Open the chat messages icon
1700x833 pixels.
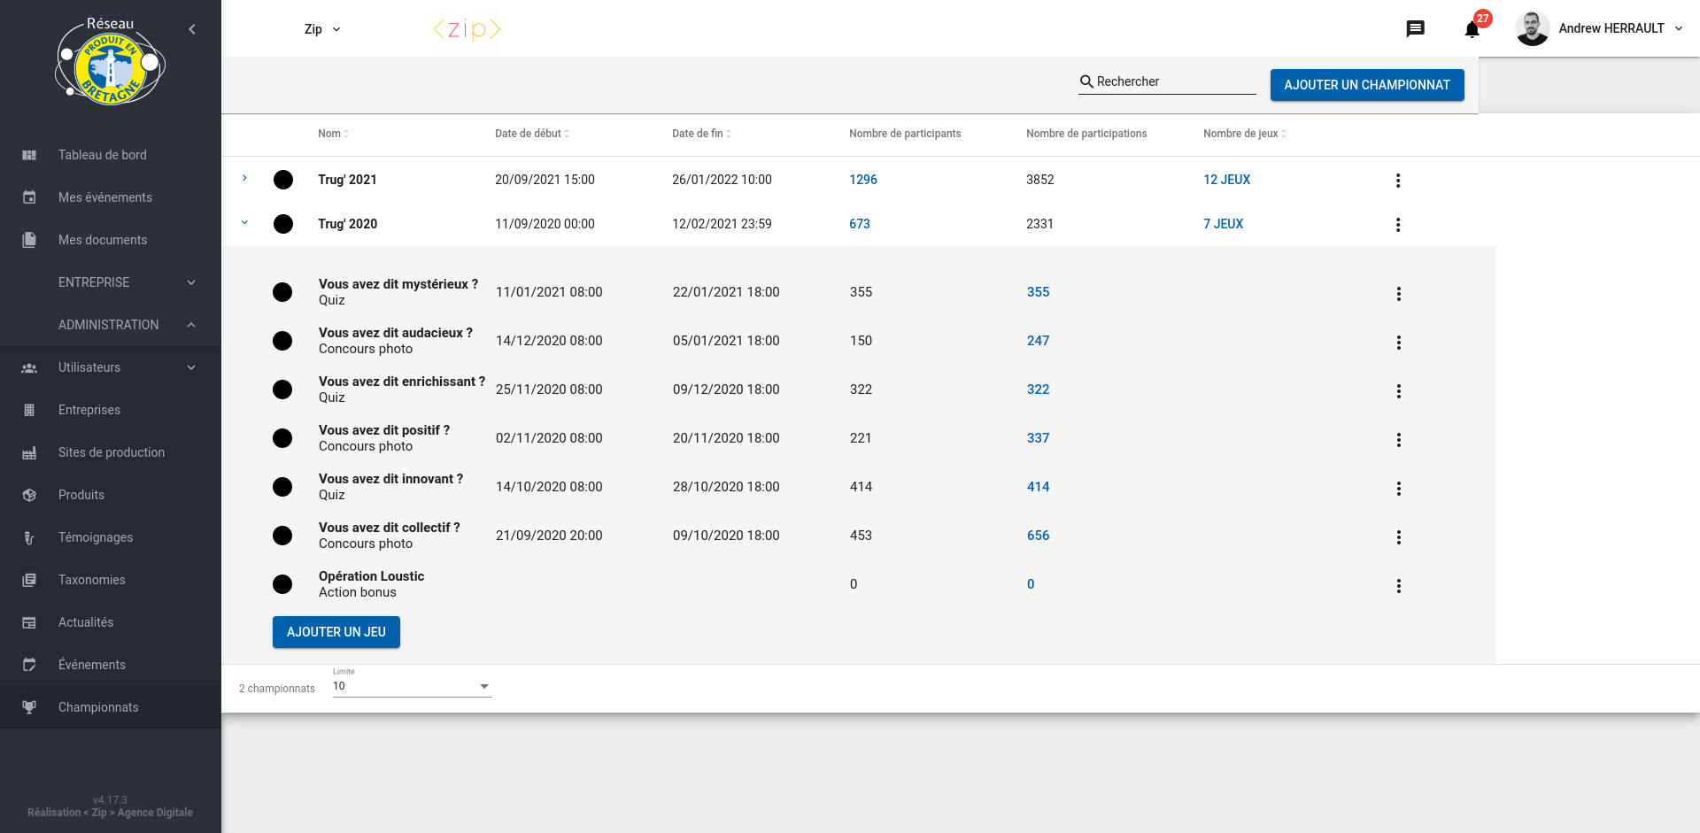tap(1416, 28)
